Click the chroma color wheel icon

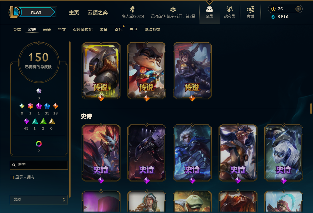39,144
